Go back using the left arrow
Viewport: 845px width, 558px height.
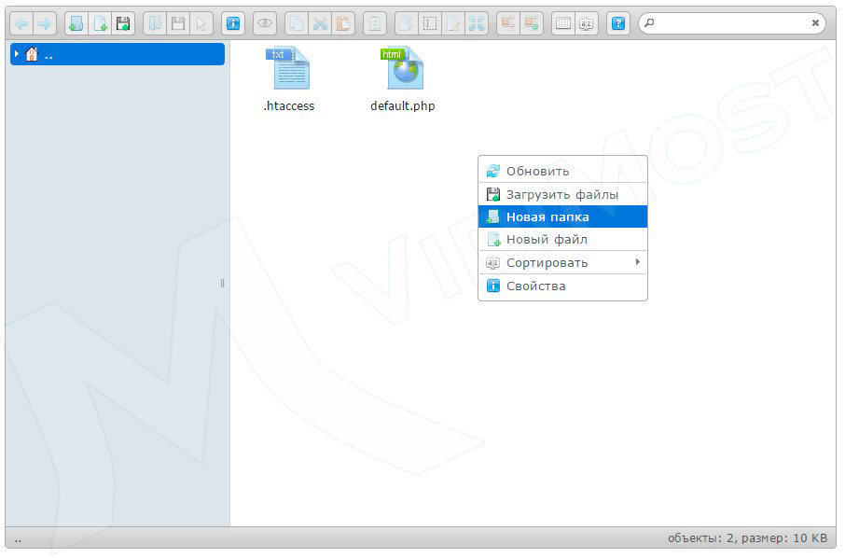(x=21, y=23)
